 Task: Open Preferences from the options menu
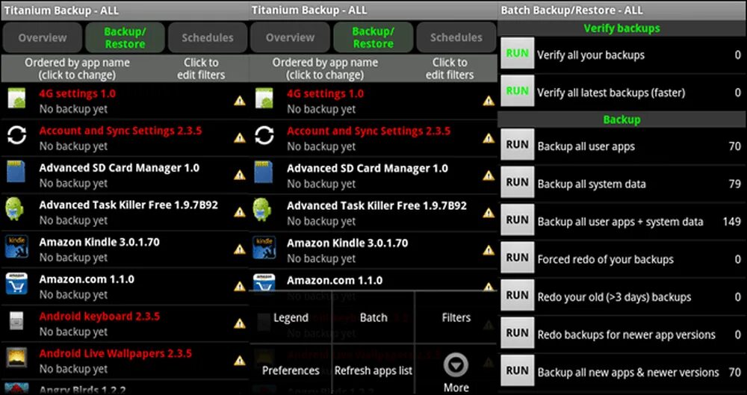tap(291, 370)
